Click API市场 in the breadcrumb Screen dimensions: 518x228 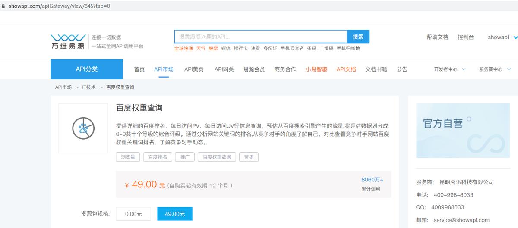63,87
